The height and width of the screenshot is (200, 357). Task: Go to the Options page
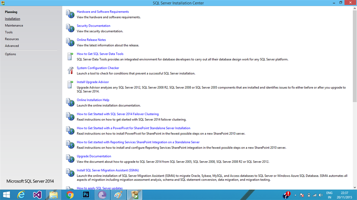[x=10, y=54]
